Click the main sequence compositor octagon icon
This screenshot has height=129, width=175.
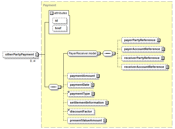(x=53, y=87)
